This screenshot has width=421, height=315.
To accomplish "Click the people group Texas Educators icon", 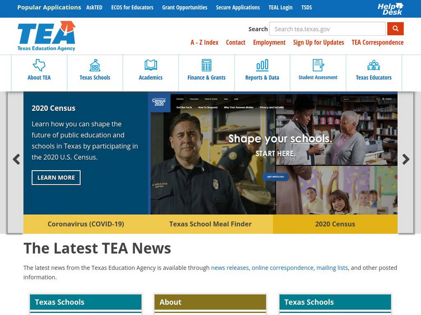I will [x=374, y=65].
